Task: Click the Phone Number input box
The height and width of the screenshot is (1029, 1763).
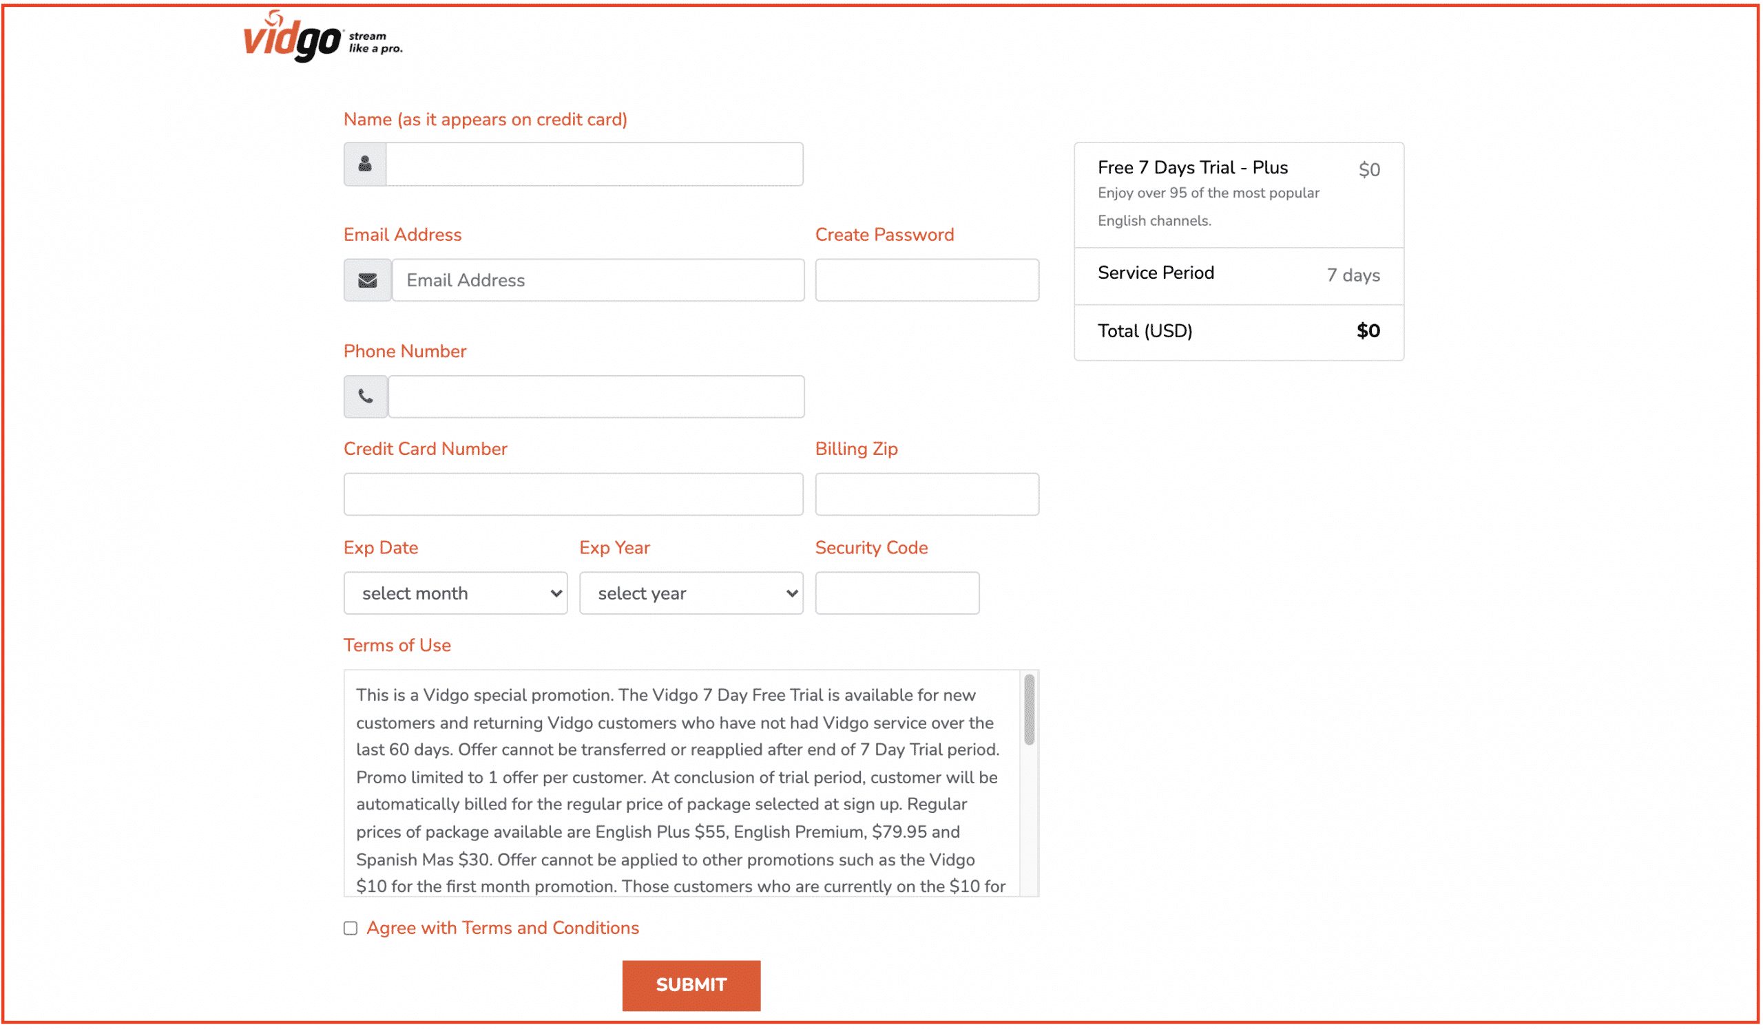Action: [596, 397]
